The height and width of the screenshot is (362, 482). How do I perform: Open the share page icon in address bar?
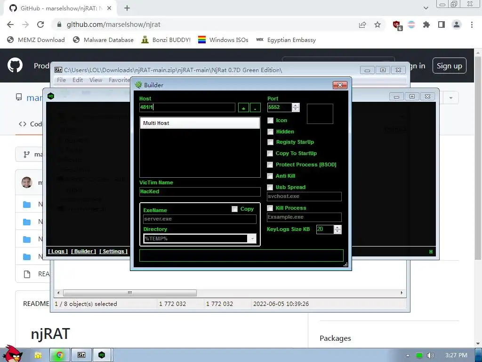click(362, 25)
